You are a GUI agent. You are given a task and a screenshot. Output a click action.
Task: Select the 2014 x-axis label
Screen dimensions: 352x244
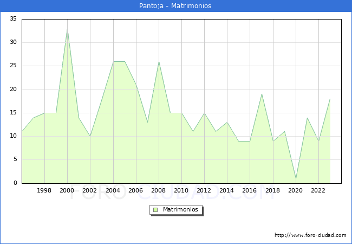(x=227, y=190)
